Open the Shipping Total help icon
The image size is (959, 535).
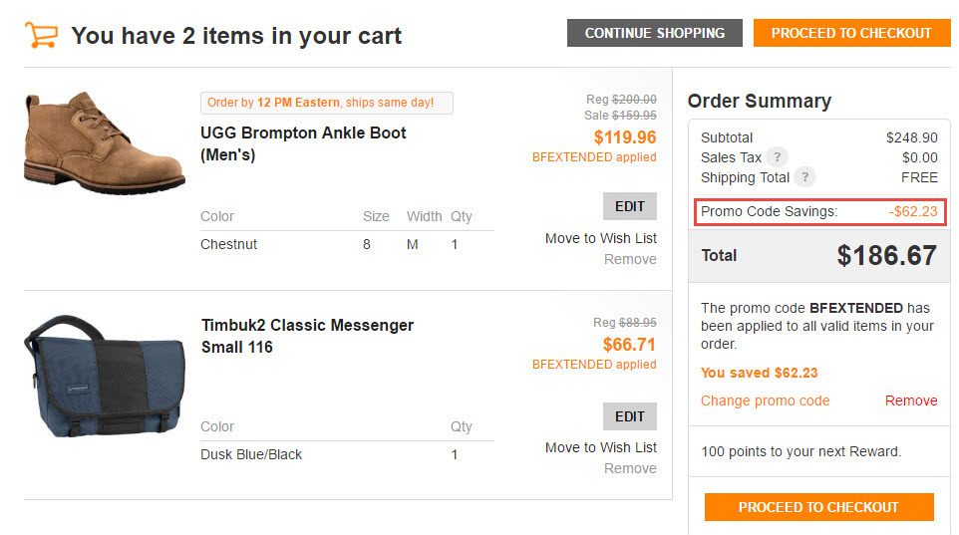pos(805,177)
